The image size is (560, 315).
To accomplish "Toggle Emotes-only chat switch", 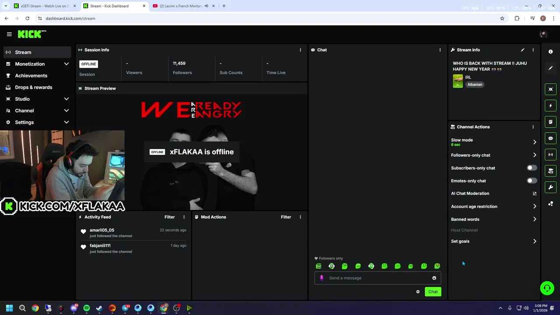I will point(532,181).
